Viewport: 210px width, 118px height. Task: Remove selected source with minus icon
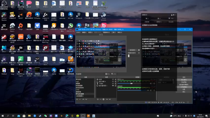tap(101, 99)
